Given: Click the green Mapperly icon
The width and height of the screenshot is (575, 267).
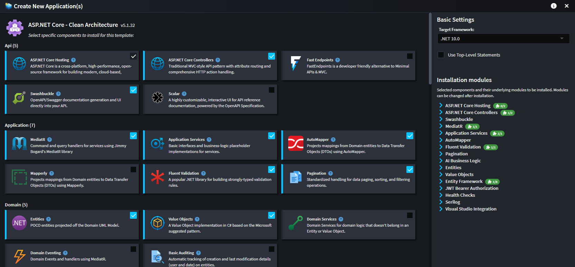Looking at the screenshot, I should point(19,177).
